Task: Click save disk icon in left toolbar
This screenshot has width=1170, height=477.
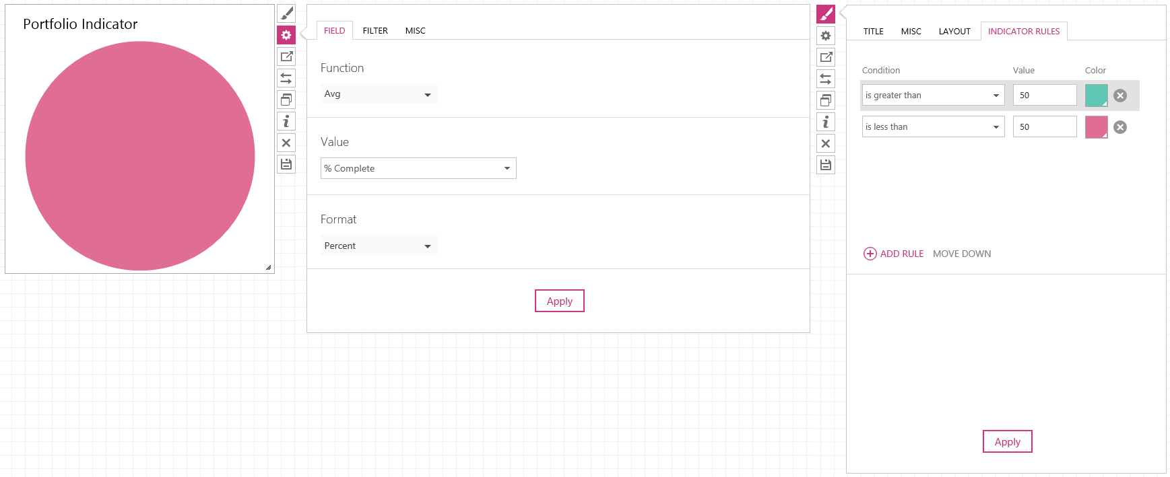Action: (286, 164)
